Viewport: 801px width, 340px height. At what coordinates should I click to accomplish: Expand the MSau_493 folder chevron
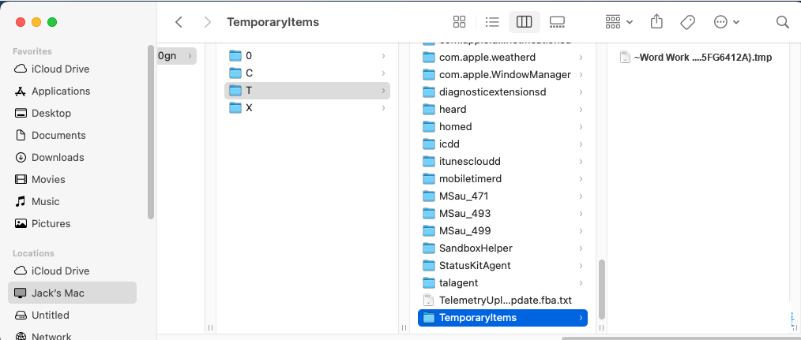[581, 214]
